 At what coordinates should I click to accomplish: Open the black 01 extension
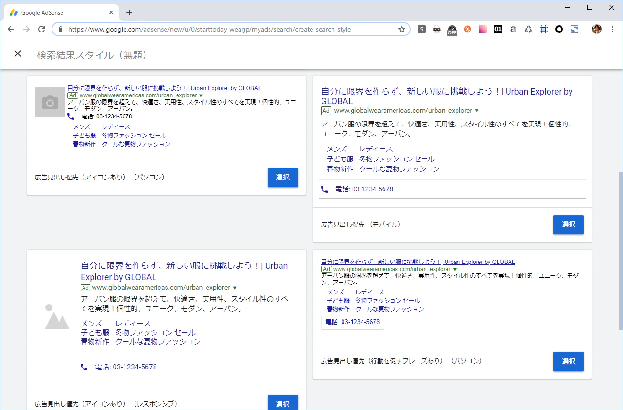pyautogui.click(x=498, y=29)
